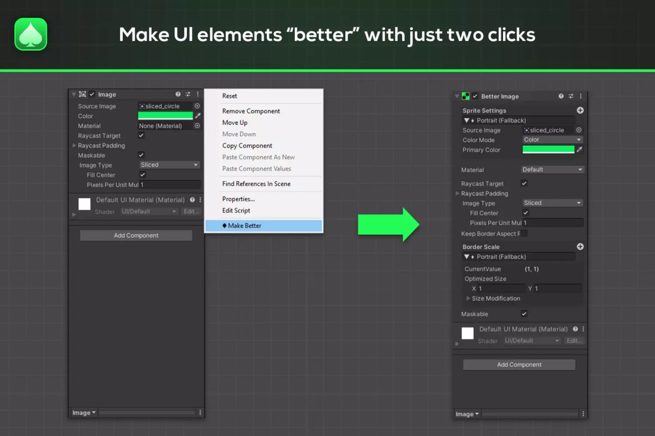The height and width of the screenshot is (436, 655).
Task: Click the green Primary Color swatch
Action: tap(548, 150)
